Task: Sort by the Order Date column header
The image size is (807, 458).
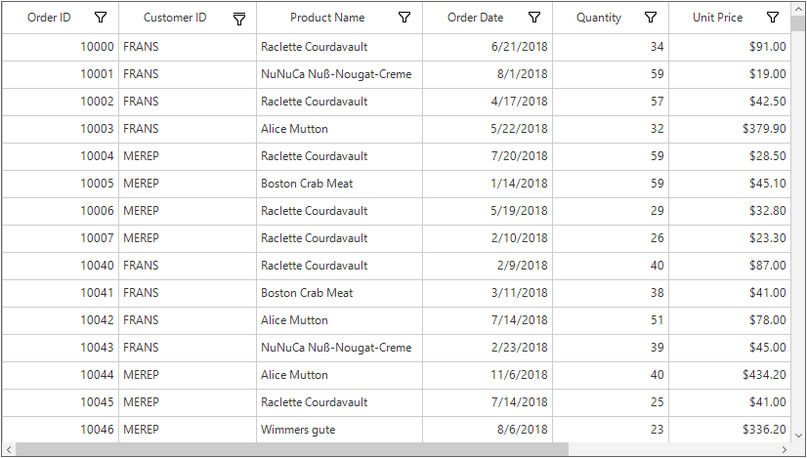Action: click(x=475, y=18)
